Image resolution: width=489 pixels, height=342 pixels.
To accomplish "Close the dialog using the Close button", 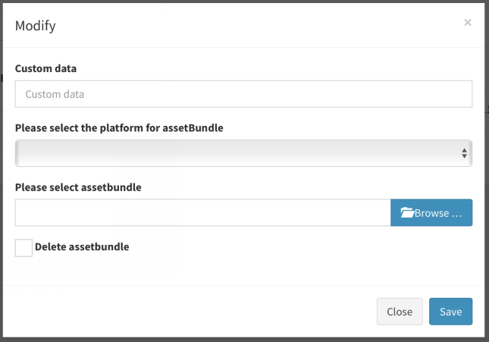I will [400, 312].
